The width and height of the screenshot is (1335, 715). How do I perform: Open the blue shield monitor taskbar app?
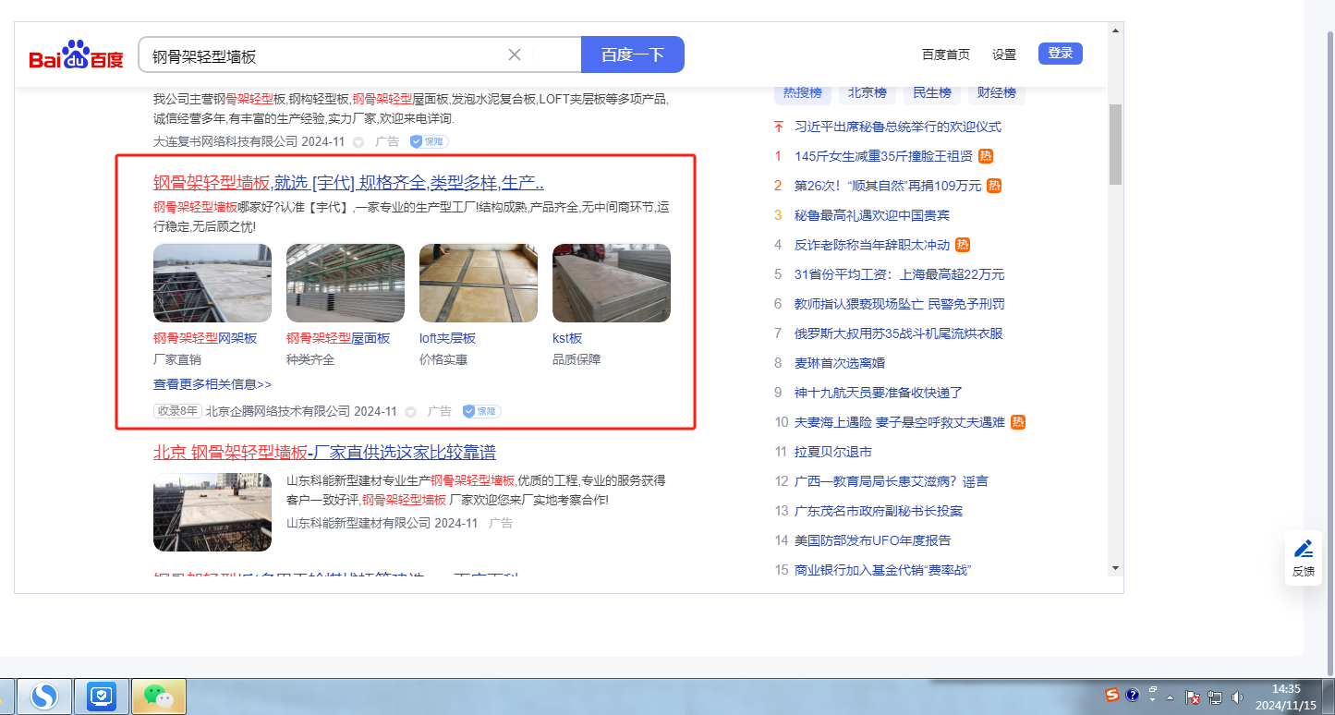(102, 696)
